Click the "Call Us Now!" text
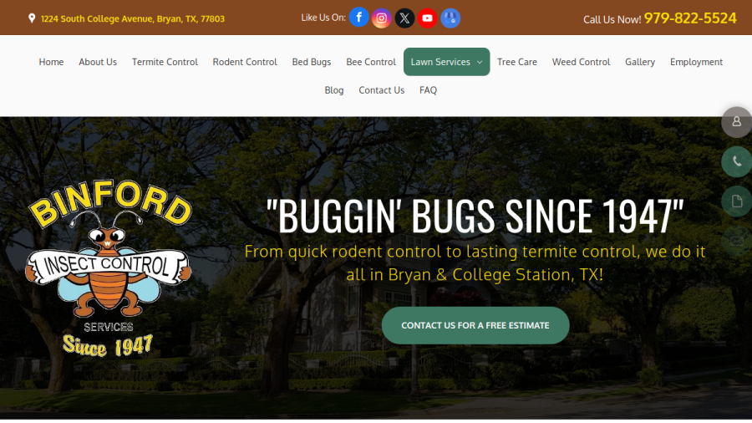Image resolution: width=752 pixels, height=423 pixels. [x=612, y=20]
